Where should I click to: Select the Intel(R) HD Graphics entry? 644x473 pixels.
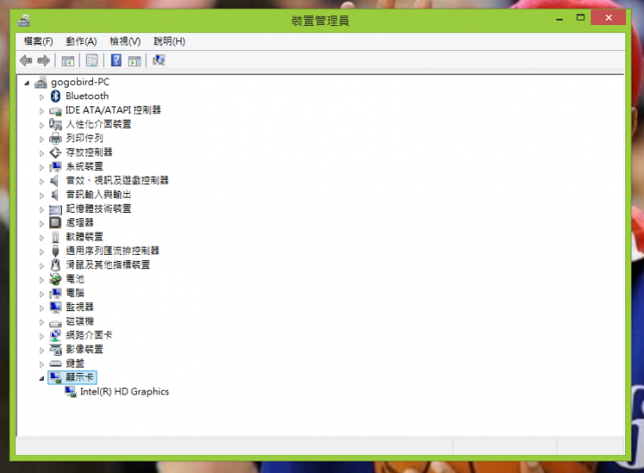124,392
